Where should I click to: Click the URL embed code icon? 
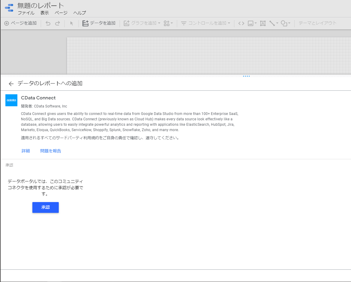pyautogui.click(x=241, y=23)
